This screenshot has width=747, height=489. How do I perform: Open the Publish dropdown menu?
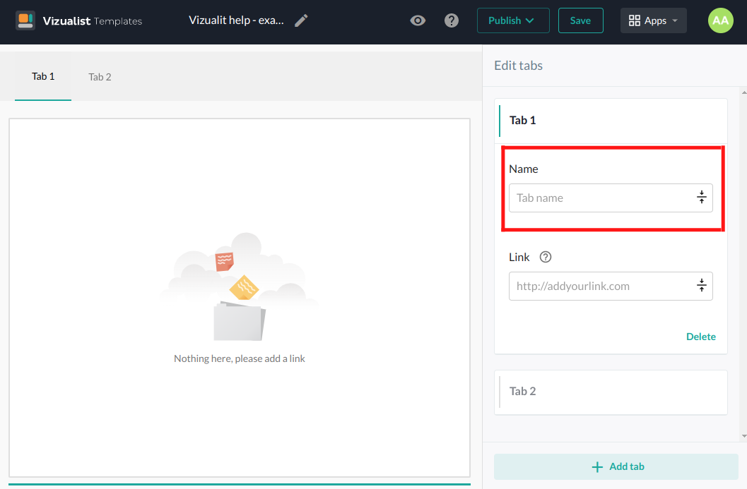pyautogui.click(x=512, y=20)
